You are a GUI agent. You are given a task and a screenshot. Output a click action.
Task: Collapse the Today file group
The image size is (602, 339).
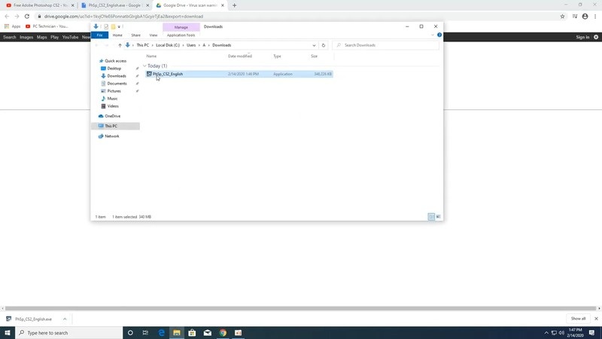point(144,66)
